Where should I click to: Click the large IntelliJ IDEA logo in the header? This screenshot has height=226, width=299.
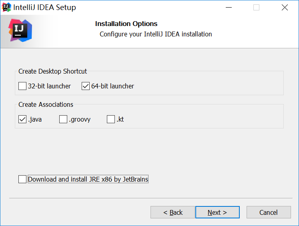click(x=20, y=30)
